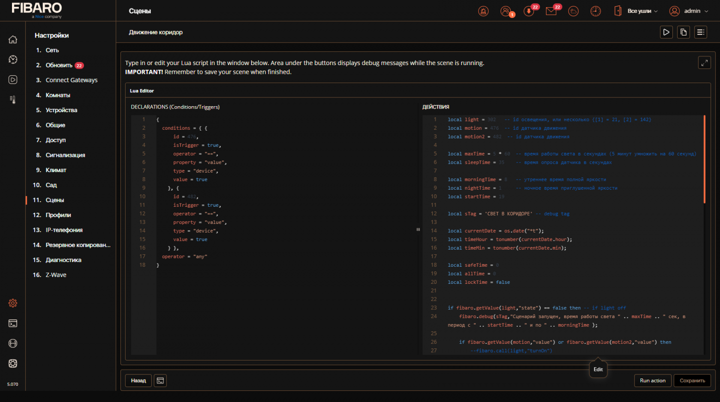Open the scene options list icon
Screen dimensions: 720x402
701,32
